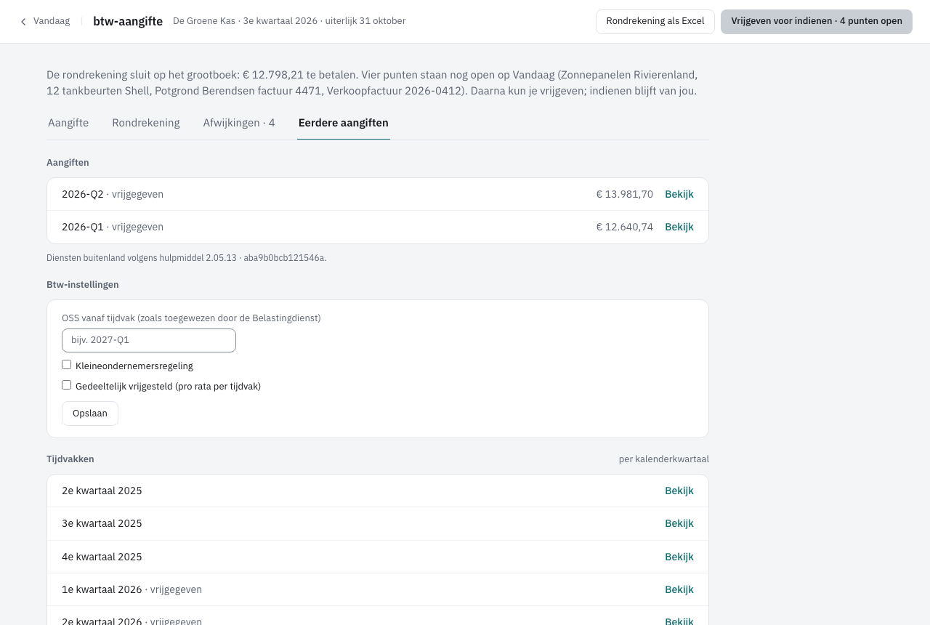The image size is (930, 625).
Task: Open Bekijk for 1e kwartaal 2026
Action: [x=679, y=589]
